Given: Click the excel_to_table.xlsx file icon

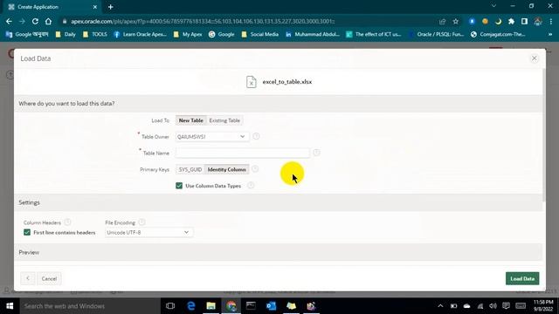Looking at the screenshot, I should [x=251, y=82].
